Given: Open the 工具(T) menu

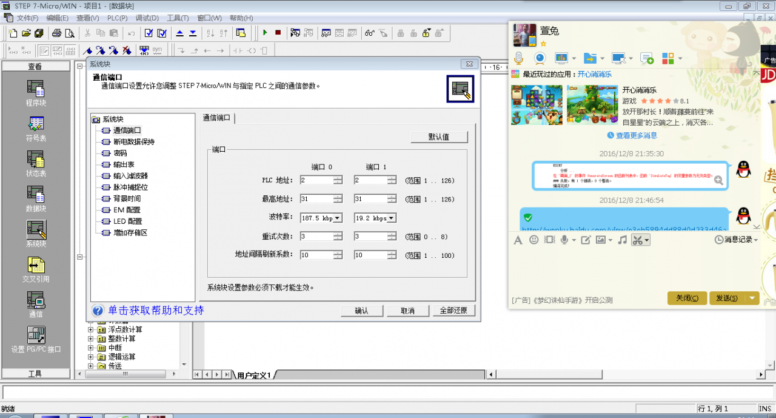Looking at the screenshot, I should click(x=178, y=18).
